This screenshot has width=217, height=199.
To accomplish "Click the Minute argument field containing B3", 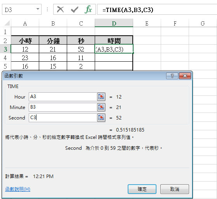I will pos(63,107).
